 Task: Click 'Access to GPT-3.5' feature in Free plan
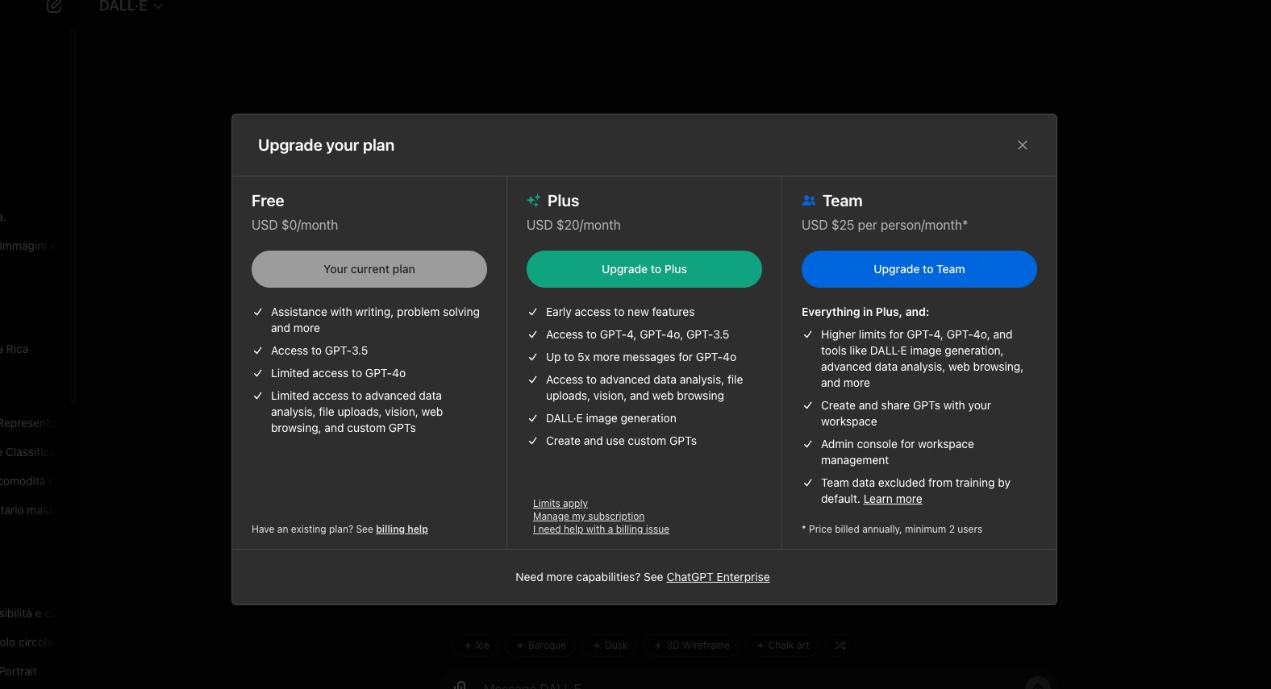[x=319, y=351]
